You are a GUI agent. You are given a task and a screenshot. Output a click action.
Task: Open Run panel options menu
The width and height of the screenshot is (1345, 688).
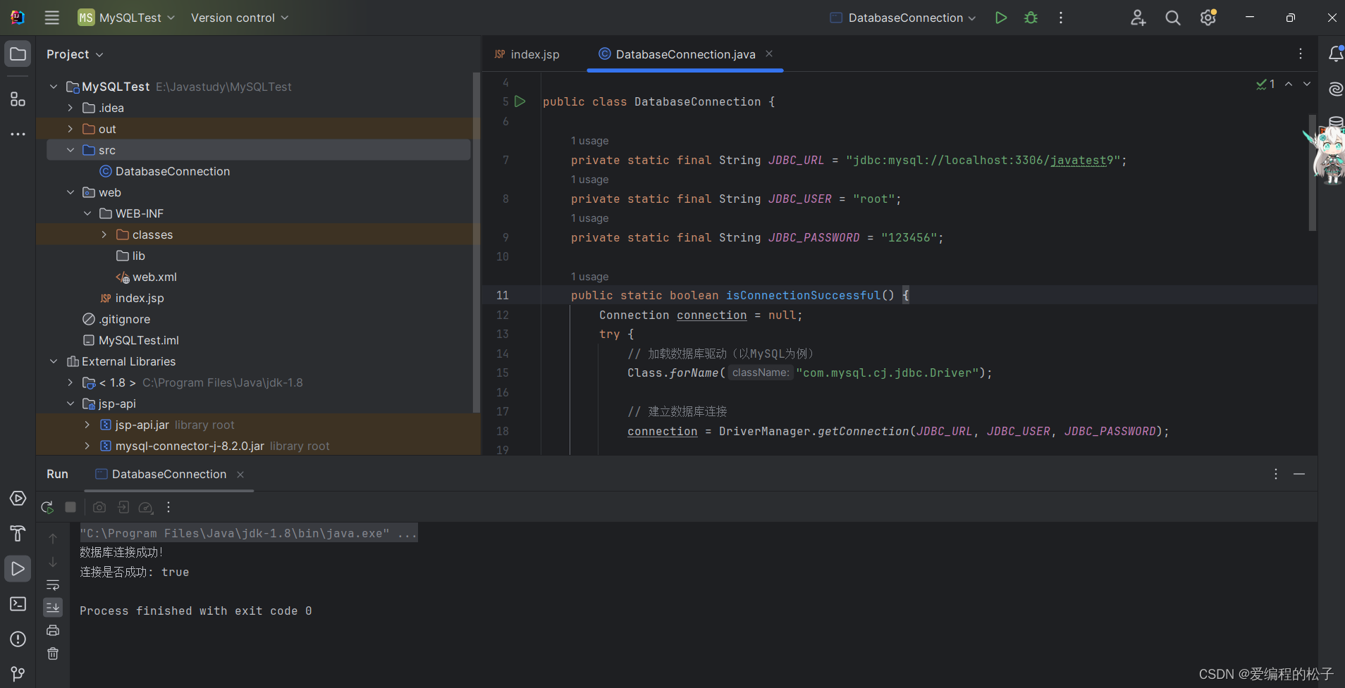pos(1276,474)
